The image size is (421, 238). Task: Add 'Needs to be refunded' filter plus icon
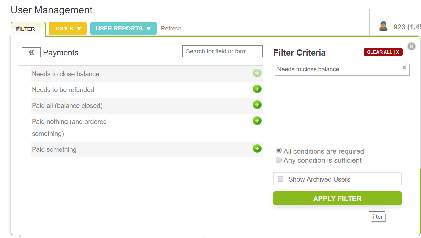[x=257, y=89]
